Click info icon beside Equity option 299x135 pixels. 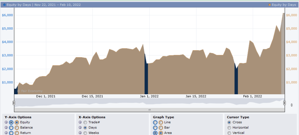pos(6,122)
